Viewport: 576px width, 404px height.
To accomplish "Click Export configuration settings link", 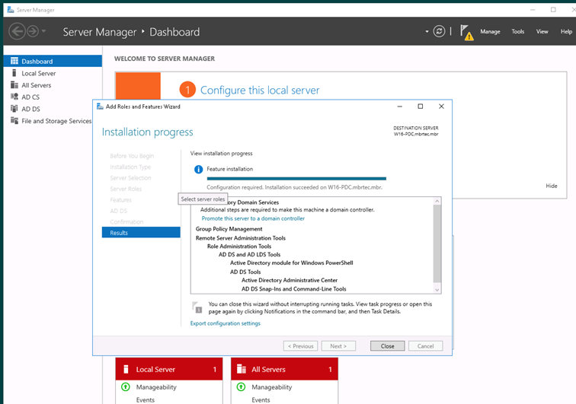I will pyautogui.click(x=226, y=323).
